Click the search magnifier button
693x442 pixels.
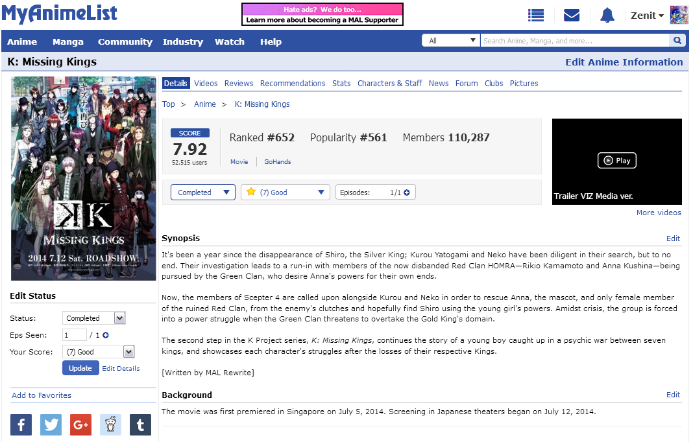point(677,41)
